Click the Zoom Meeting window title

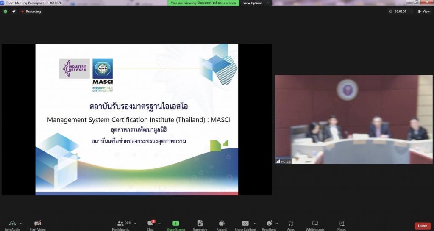click(33, 3)
